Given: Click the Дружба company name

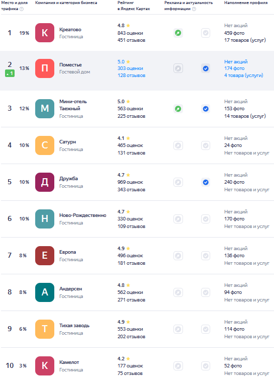Looking at the screenshot, I should point(68,179).
